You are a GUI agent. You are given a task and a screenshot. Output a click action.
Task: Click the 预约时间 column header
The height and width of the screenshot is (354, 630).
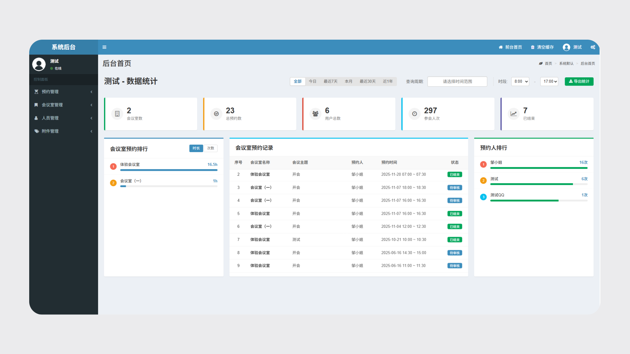pyautogui.click(x=389, y=163)
